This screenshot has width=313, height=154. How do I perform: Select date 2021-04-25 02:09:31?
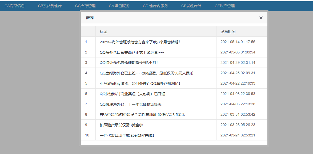click(238, 73)
